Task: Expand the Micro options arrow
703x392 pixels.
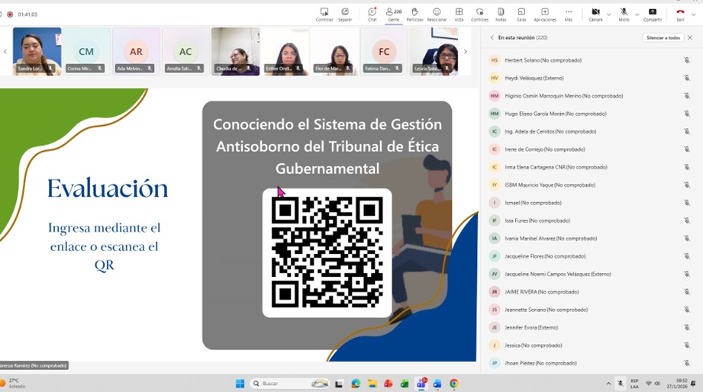Action: point(637,14)
